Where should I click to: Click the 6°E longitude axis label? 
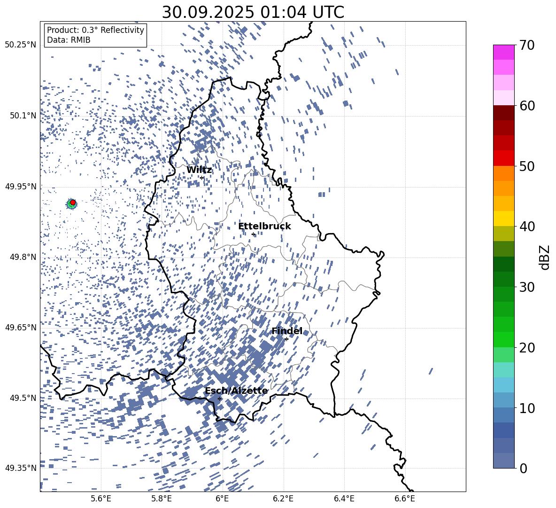222,499
